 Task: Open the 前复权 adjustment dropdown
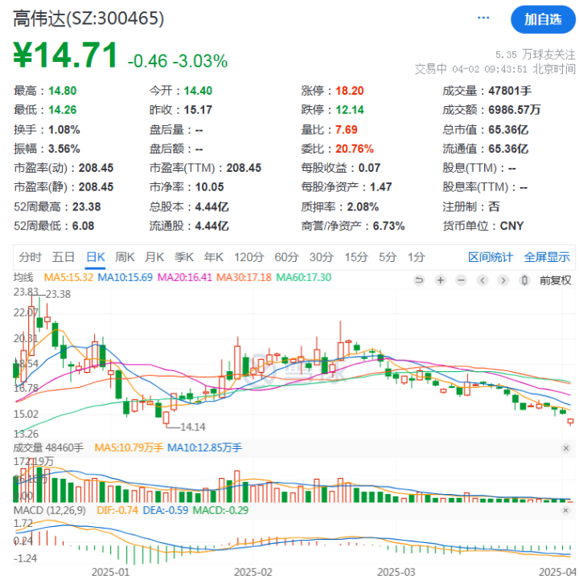pos(556,280)
